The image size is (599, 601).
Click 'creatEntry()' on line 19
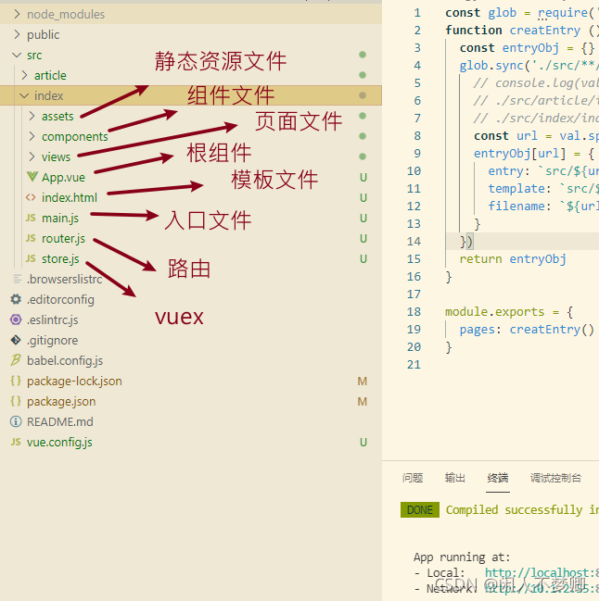coord(552,330)
